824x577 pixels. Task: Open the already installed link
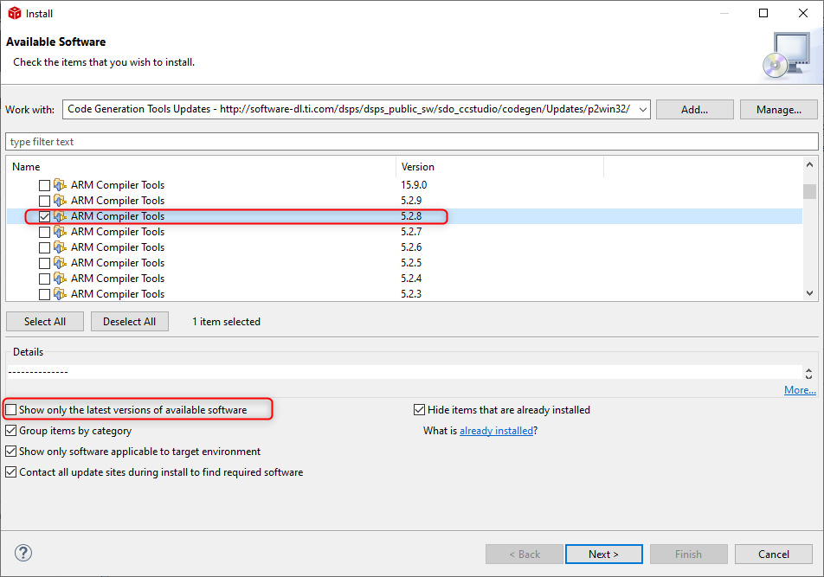[x=496, y=431]
